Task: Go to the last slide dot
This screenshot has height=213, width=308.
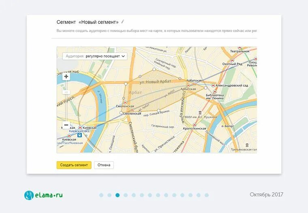Action: (207, 195)
